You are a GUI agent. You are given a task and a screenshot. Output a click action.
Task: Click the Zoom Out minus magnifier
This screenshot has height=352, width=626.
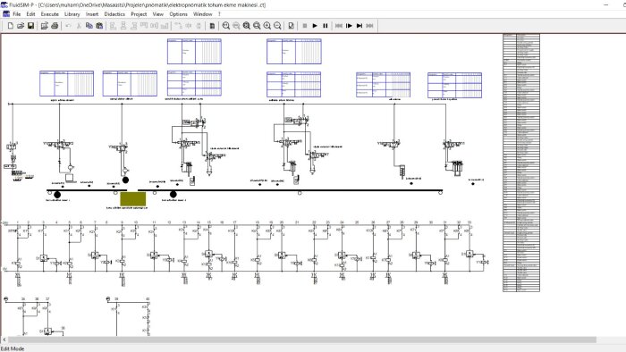277,26
